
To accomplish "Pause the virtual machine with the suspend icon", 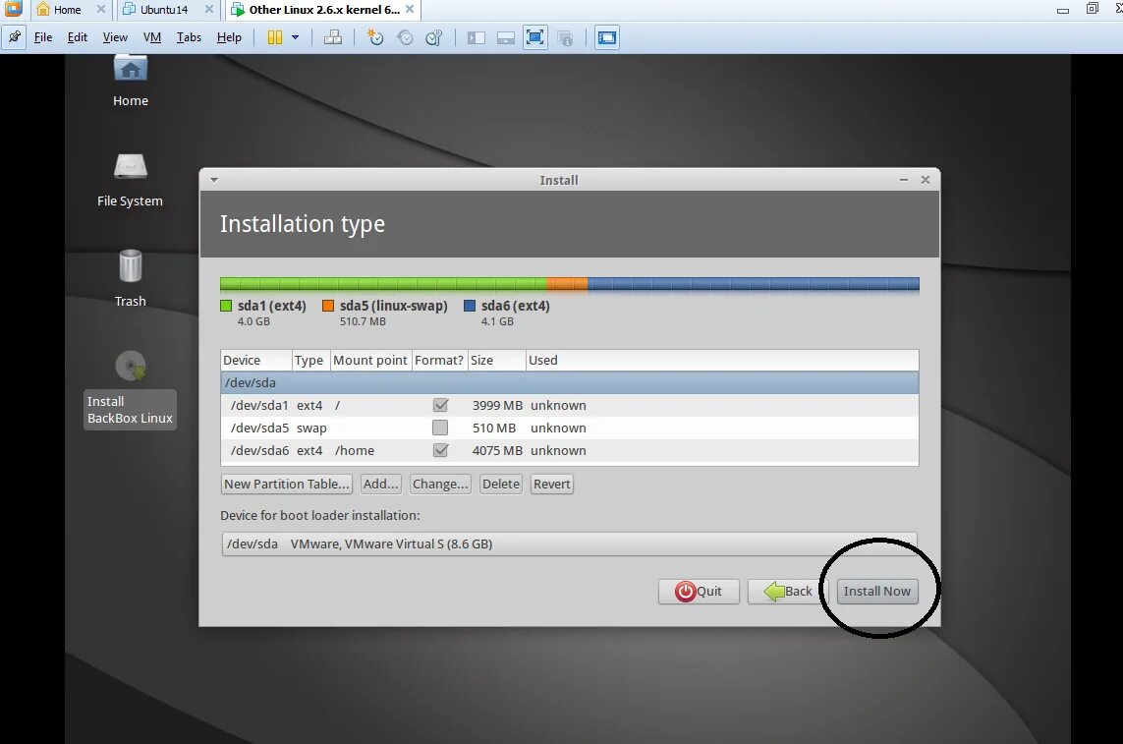I will pos(275,37).
